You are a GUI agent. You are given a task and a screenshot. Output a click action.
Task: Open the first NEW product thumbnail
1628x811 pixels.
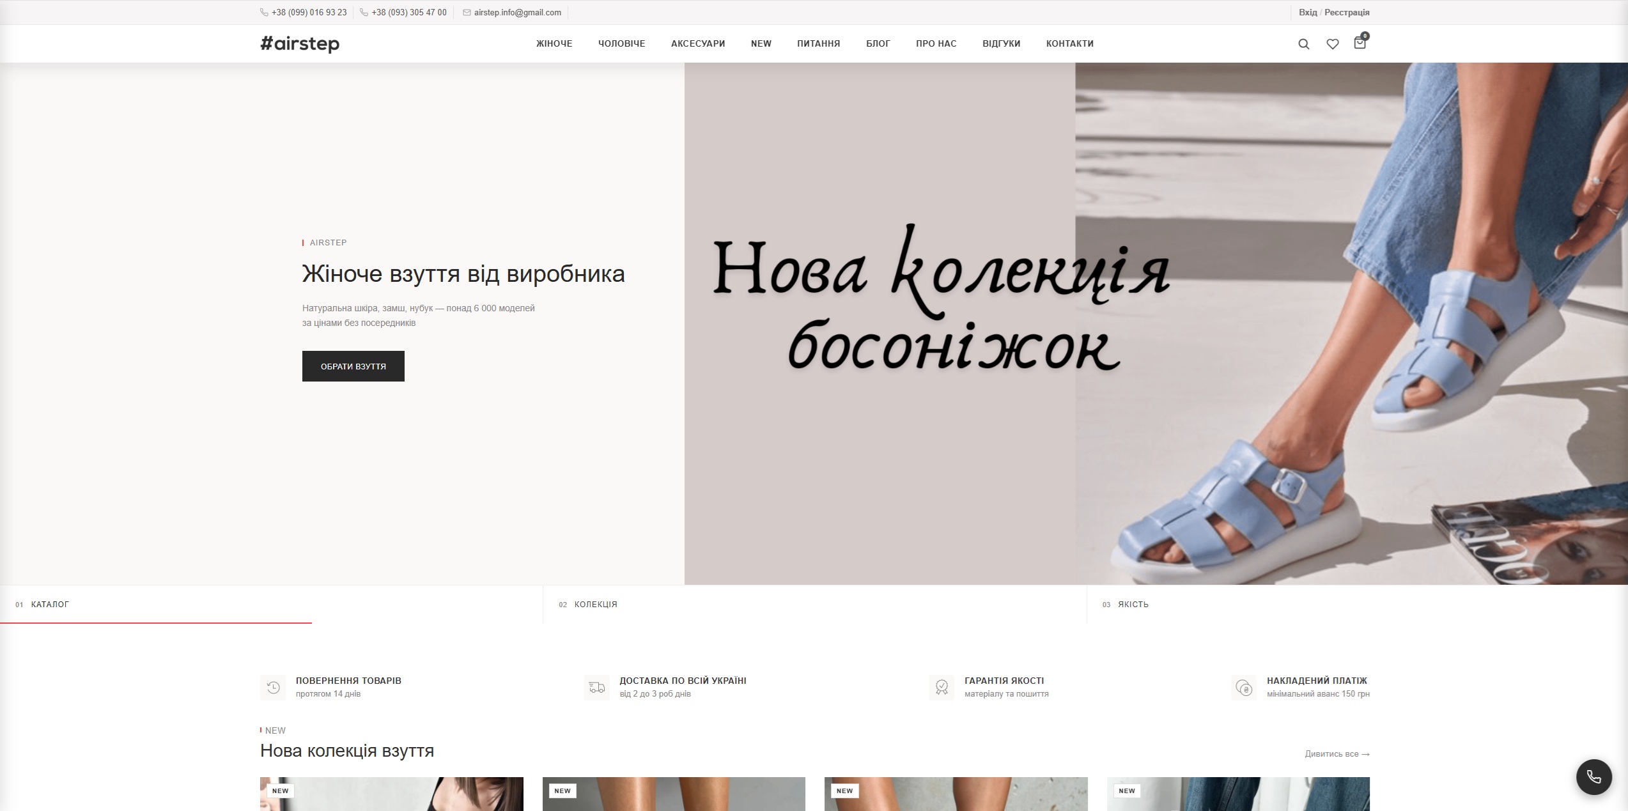click(392, 796)
